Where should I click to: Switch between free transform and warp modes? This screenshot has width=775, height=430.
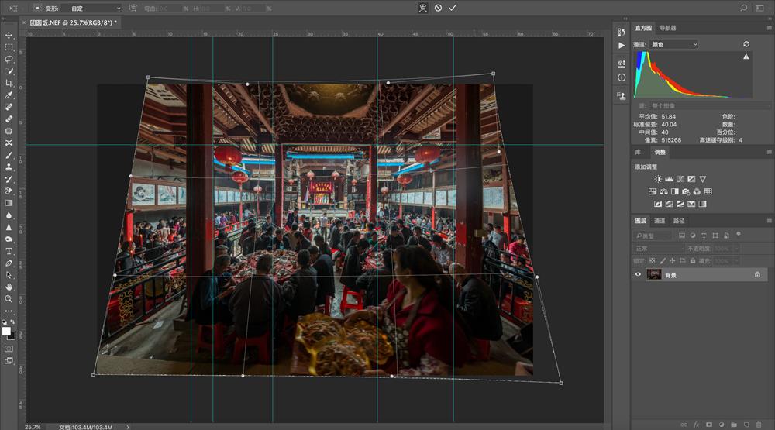(423, 8)
